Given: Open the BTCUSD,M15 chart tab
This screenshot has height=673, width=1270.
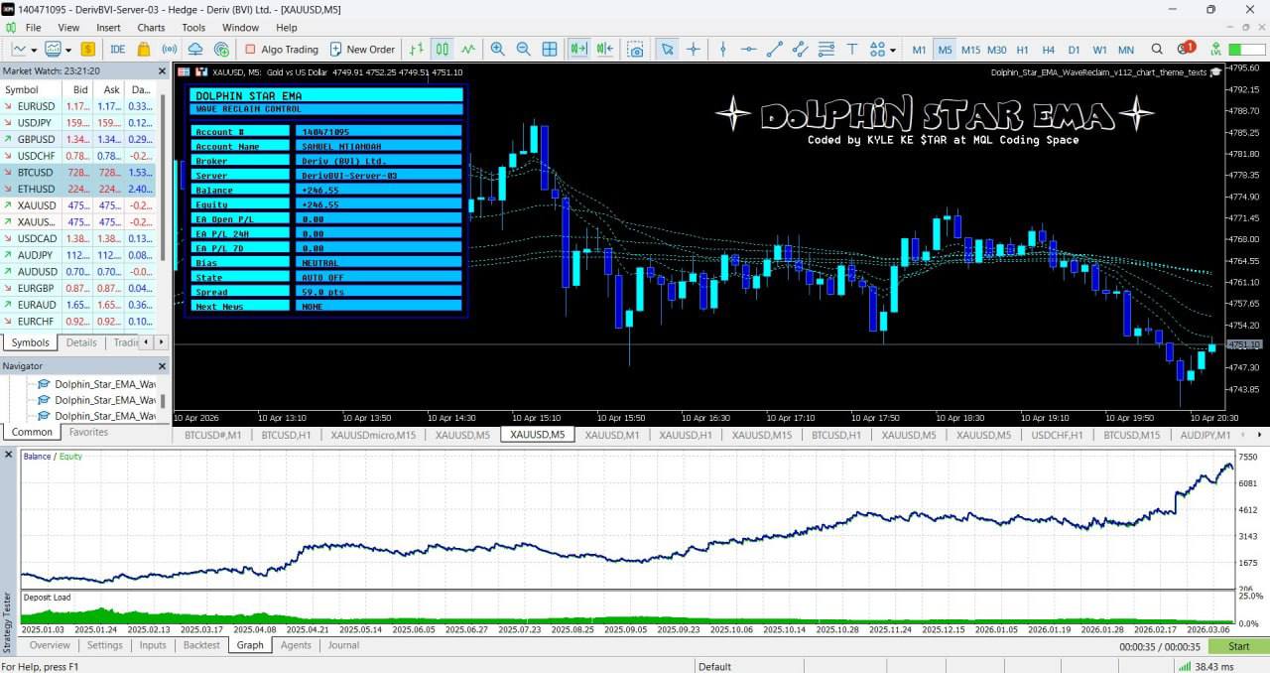Looking at the screenshot, I should 1132,435.
